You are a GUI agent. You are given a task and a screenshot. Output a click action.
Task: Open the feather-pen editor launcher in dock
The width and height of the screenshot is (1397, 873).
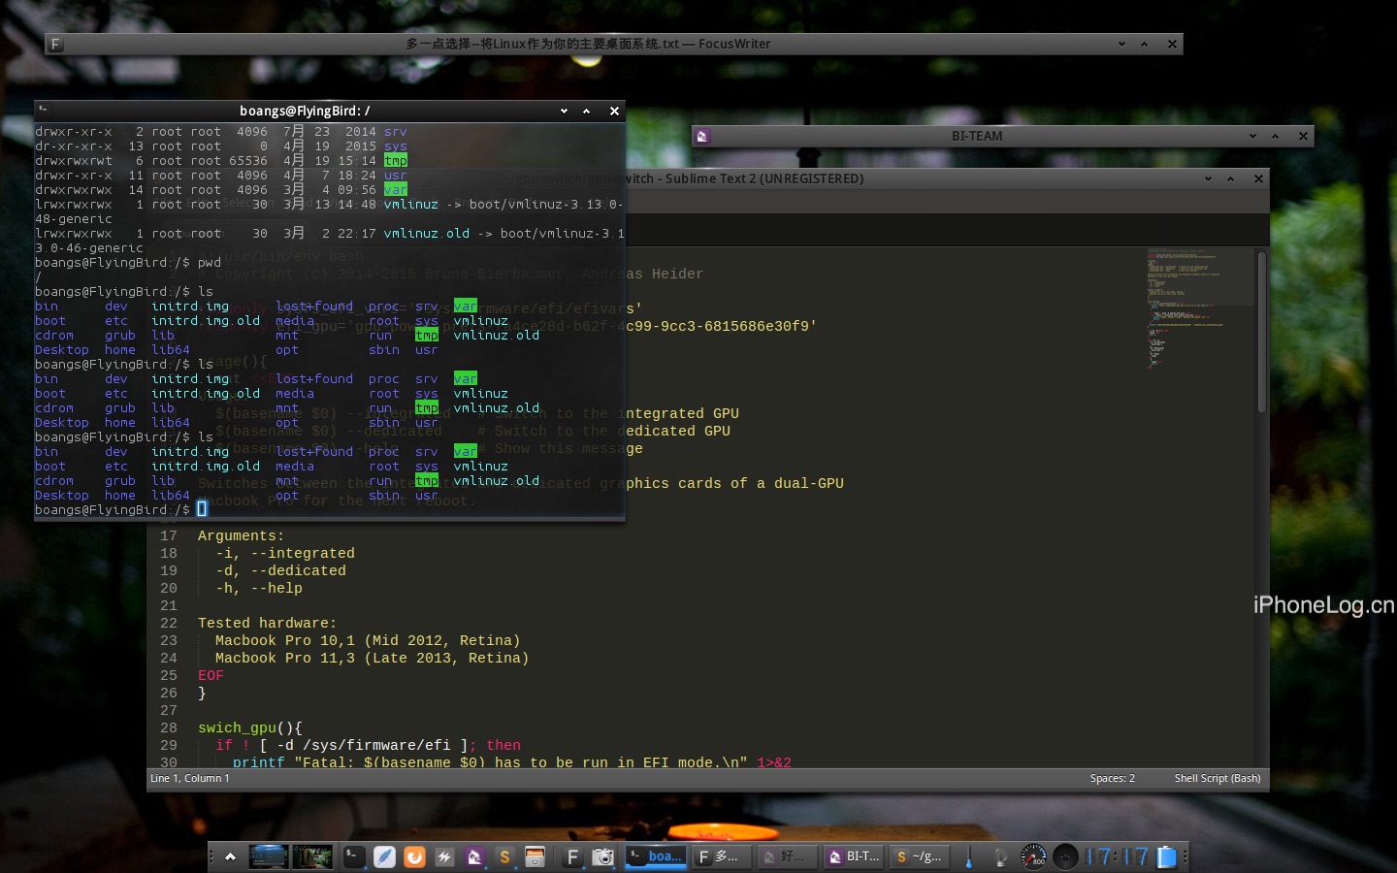[384, 857]
